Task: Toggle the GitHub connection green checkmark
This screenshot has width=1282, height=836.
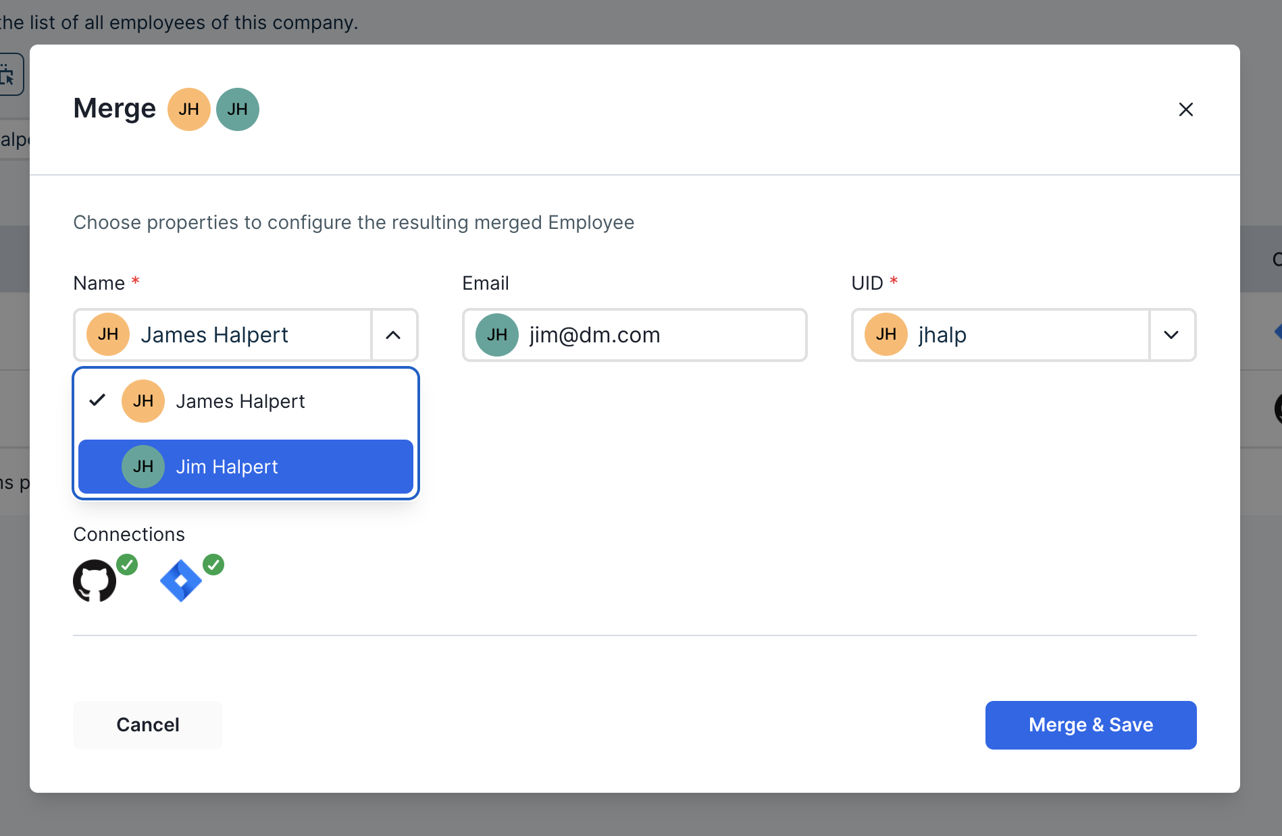Action: pos(127,565)
